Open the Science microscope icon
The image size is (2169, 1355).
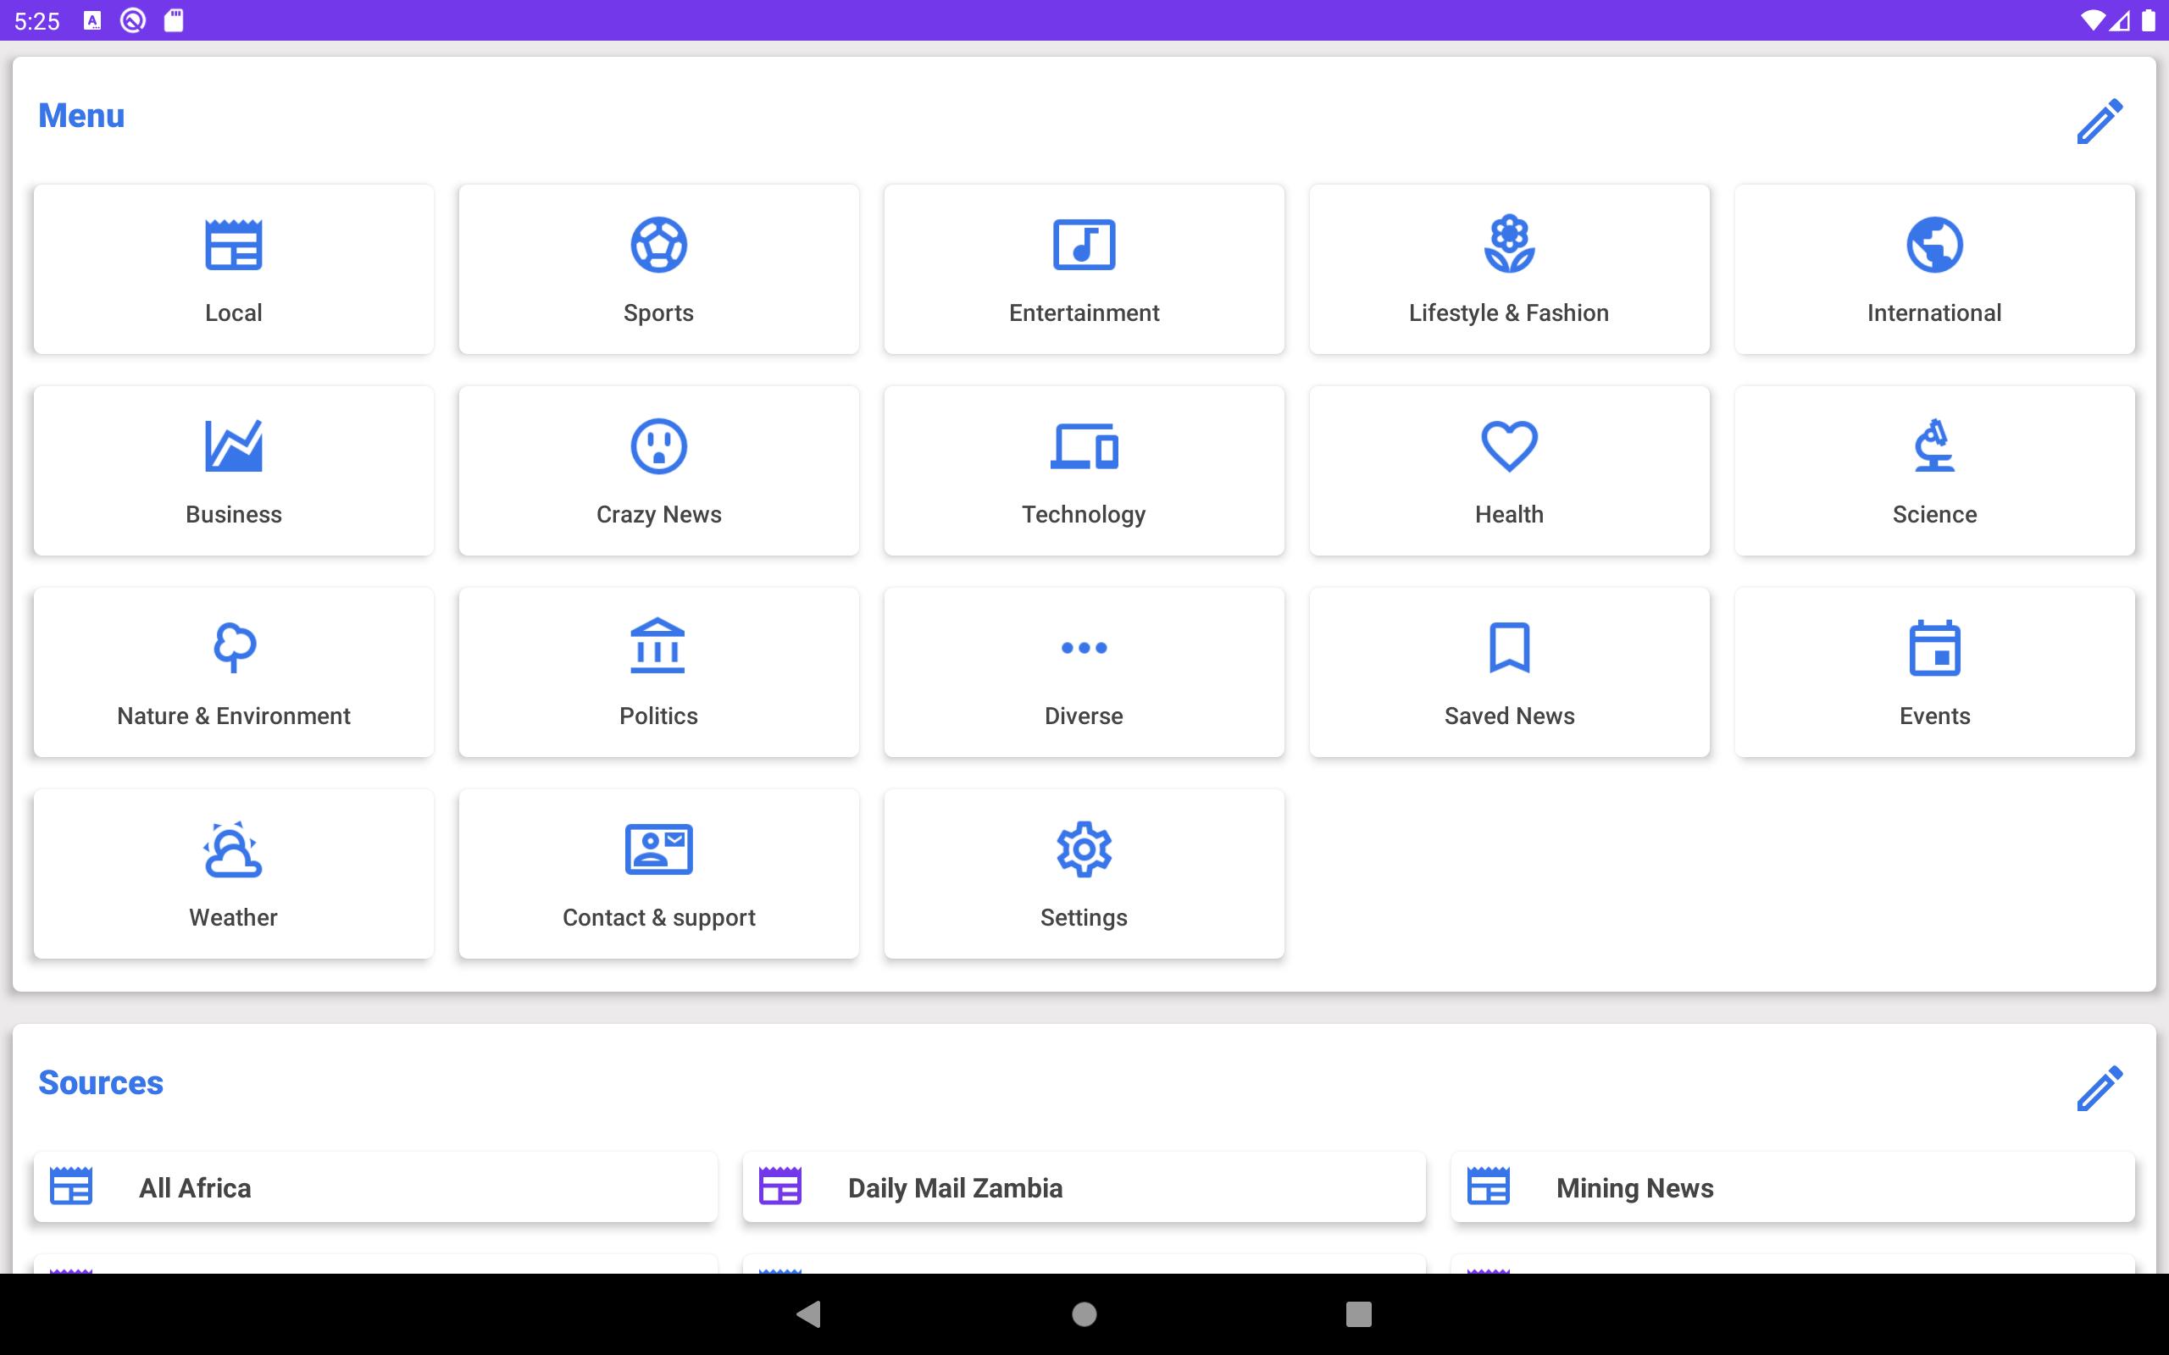click(1934, 445)
